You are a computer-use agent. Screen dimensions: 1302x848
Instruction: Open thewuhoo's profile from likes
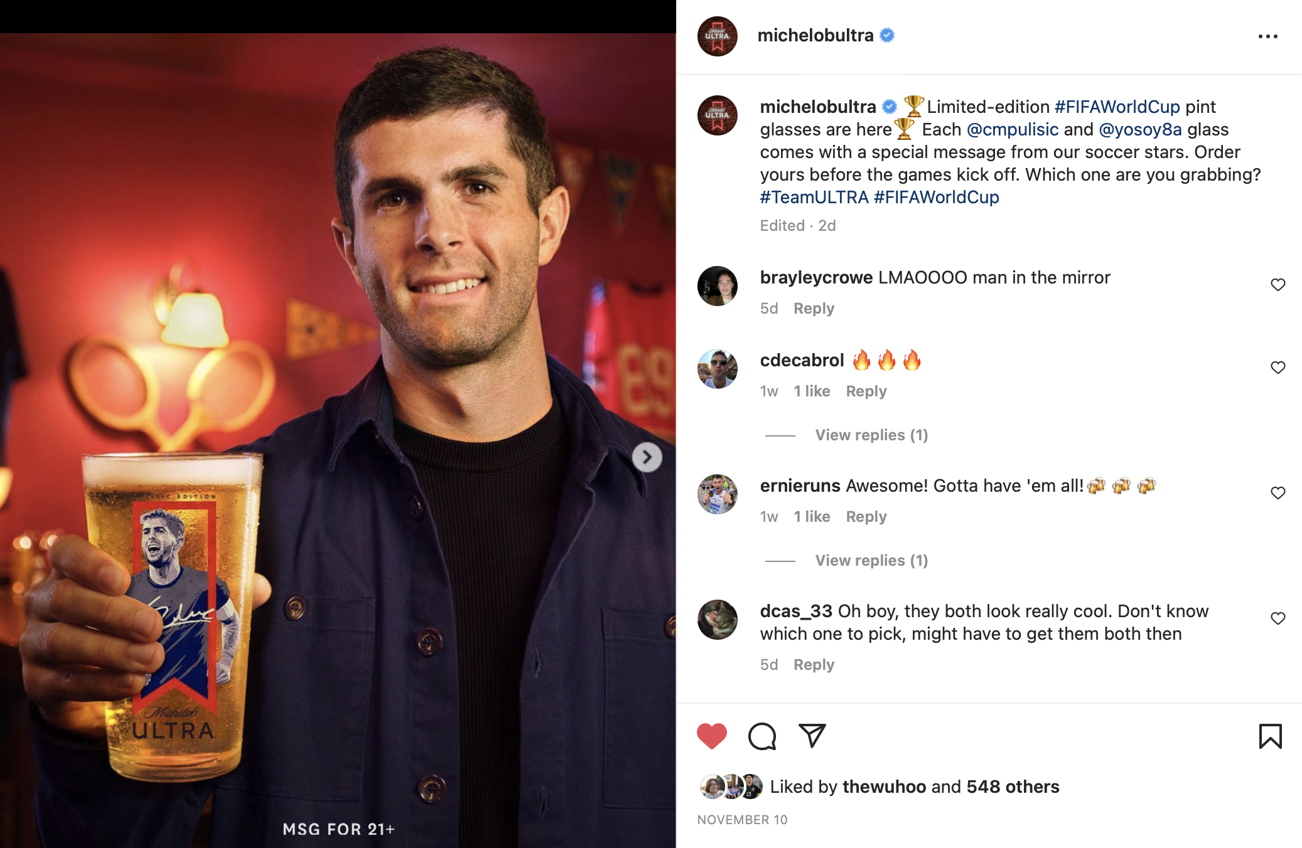coord(884,787)
